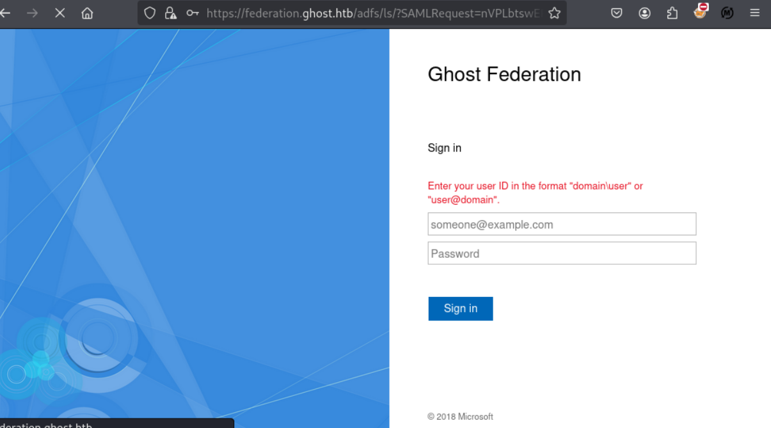Click the forward navigation arrow

(33, 13)
